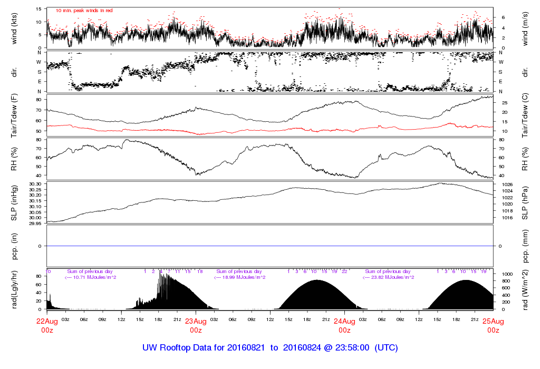This screenshot has height=369, width=540.
Task: Select the 23Aug 00z date marker
Action: (196, 325)
